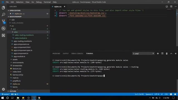
Task: Close the styles.css editor tab
Action: tap(65, 7)
